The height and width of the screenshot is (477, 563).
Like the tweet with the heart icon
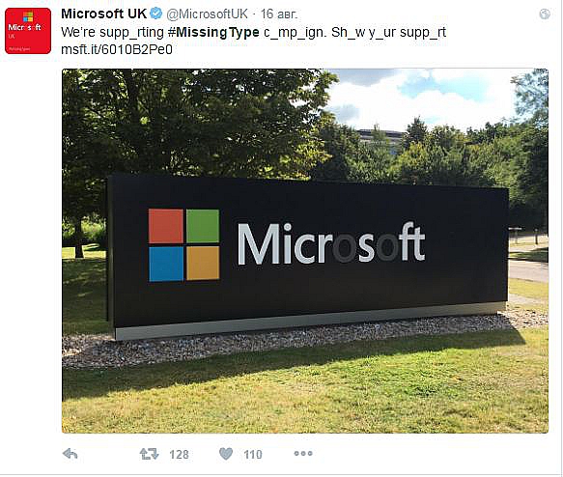[226, 454]
